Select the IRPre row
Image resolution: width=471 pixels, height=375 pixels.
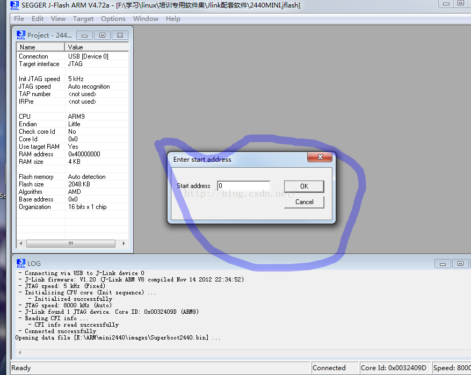73,101
